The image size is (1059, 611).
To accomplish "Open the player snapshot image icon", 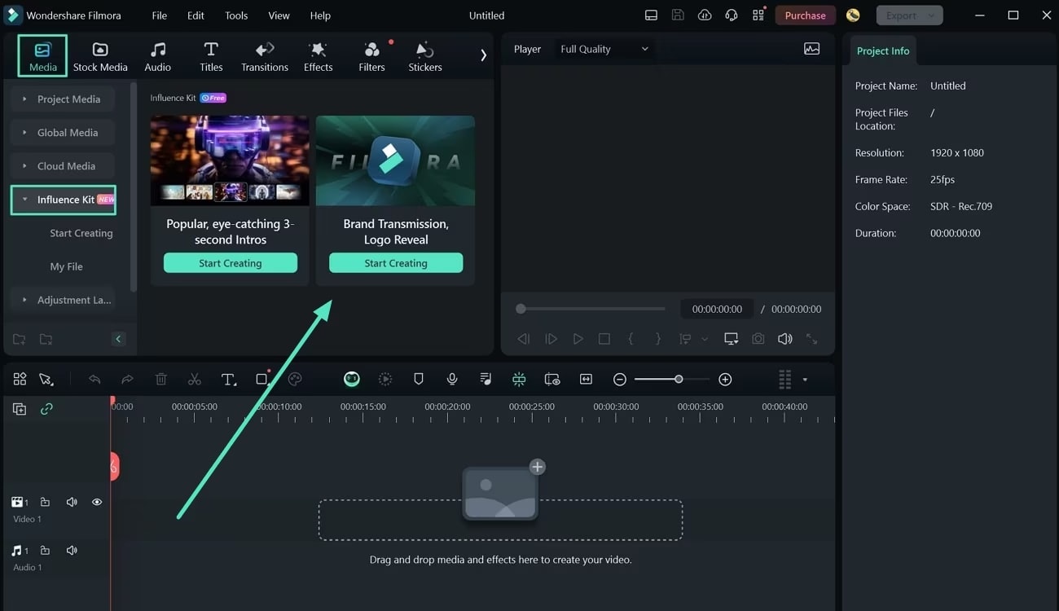I will point(811,49).
